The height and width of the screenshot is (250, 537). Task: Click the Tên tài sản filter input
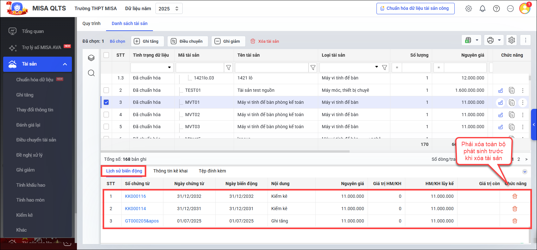point(271,67)
